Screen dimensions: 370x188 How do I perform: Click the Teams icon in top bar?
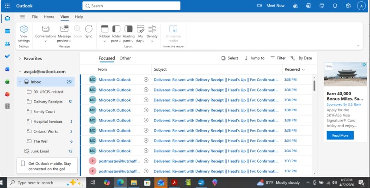click(x=296, y=6)
